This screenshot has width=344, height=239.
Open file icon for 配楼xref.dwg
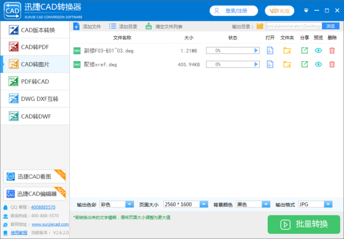270,64
